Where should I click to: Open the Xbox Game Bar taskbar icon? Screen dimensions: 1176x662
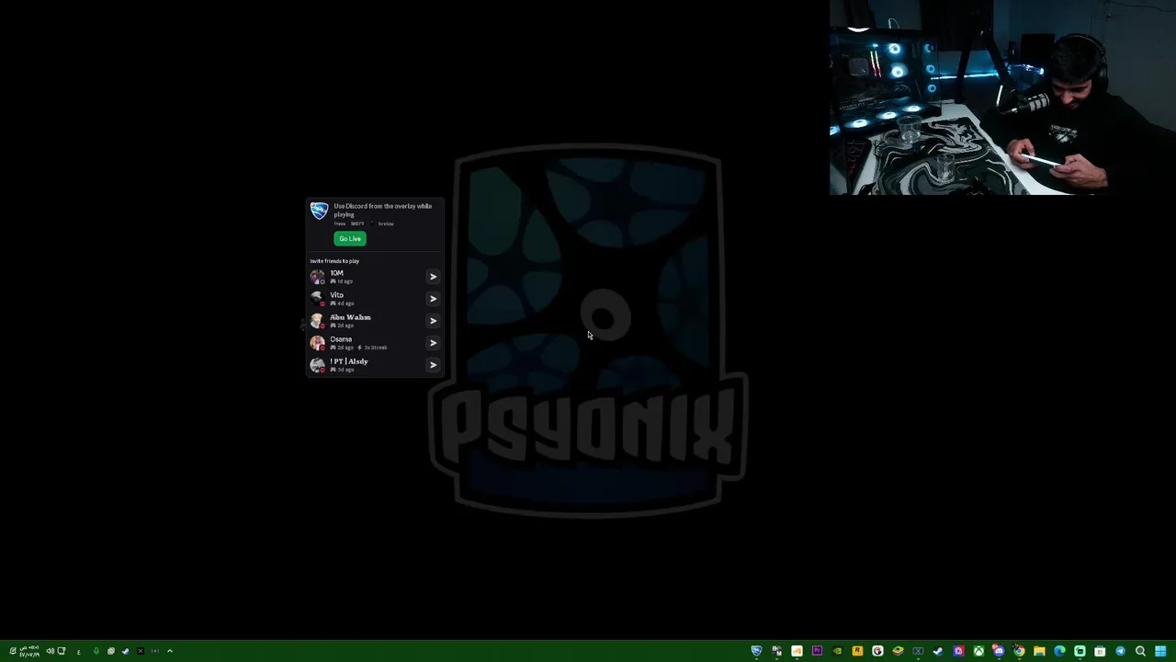coord(918,651)
